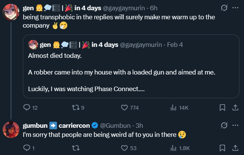Share gumbun's reply

click(235, 148)
